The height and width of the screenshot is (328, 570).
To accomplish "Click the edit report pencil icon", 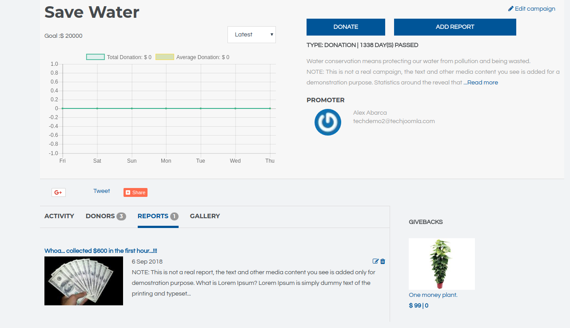I will point(375,261).
